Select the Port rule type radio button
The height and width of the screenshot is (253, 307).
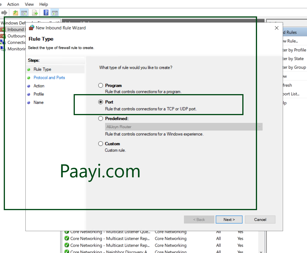pyautogui.click(x=101, y=102)
